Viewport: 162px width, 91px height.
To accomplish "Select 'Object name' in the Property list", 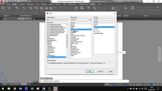I will (74, 43).
